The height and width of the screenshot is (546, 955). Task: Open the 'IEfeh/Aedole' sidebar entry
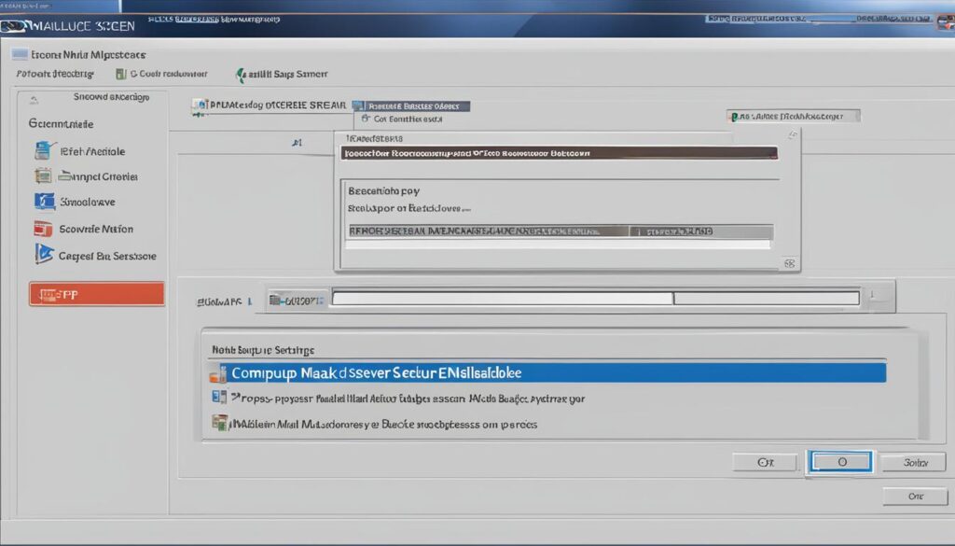point(92,152)
